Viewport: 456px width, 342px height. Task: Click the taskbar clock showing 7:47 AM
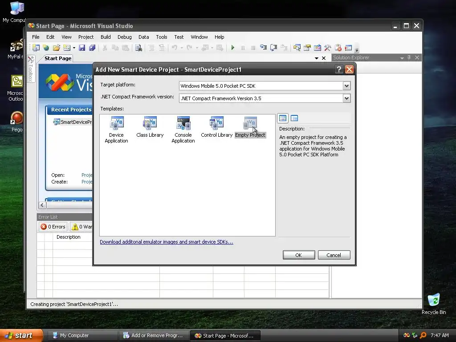click(440, 335)
